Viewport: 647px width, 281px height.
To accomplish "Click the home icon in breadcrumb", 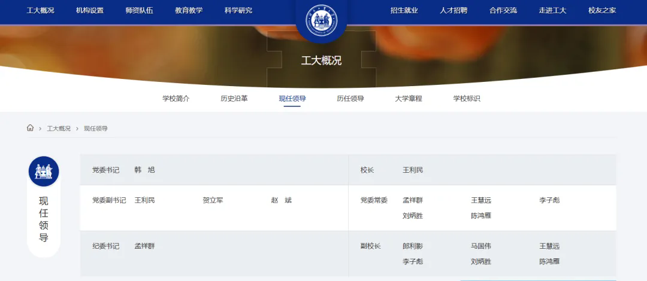I will click(31, 128).
